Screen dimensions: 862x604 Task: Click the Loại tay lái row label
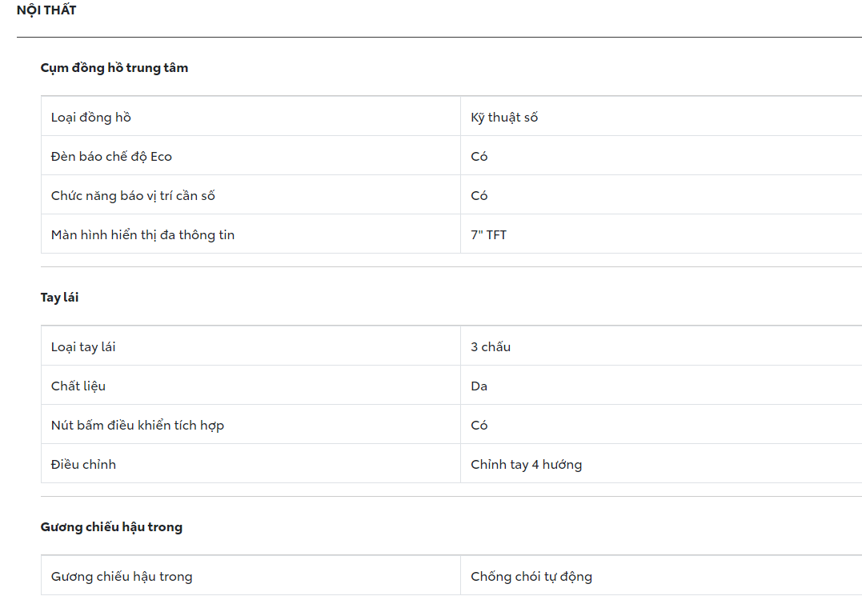tap(83, 347)
